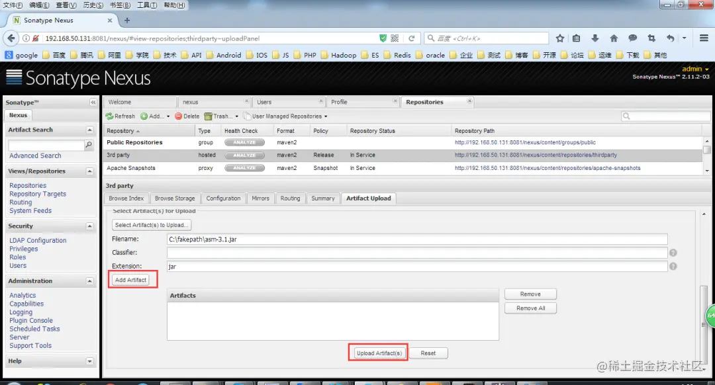Click the Reset button
This screenshot has height=385, width=715.
(428, 353)
